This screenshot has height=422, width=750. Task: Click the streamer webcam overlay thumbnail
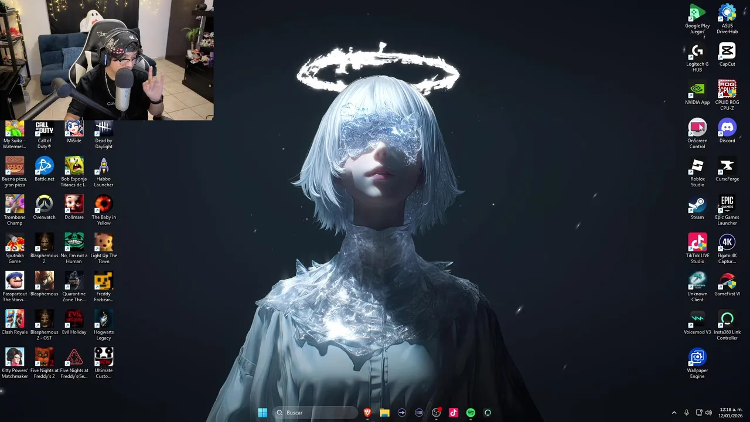pos(107,60)
